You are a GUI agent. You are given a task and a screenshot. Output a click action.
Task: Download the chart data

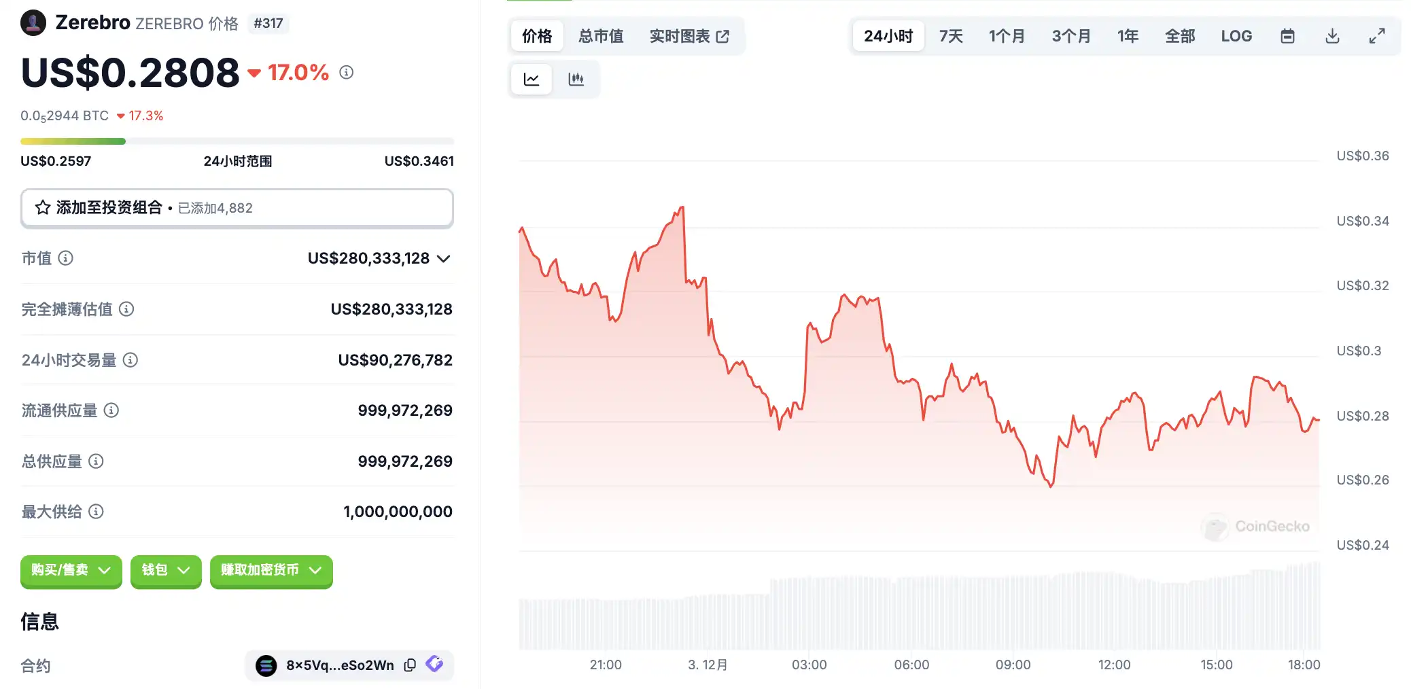point(1332,36)
